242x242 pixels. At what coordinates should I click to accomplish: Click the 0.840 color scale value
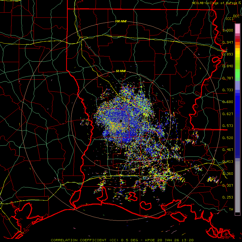coord(228,66)
